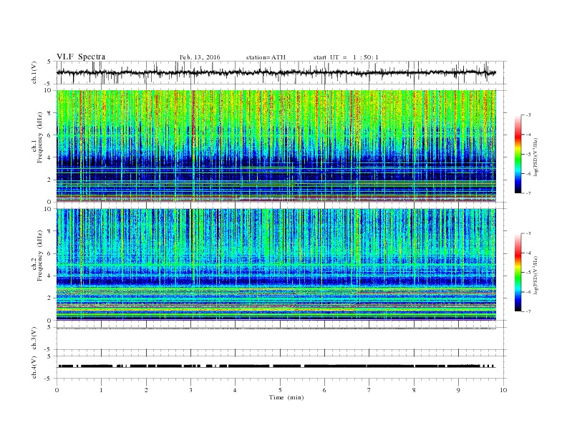Click time axis tick label "7"
567x438 pixels.
click(x=369, y=390)
